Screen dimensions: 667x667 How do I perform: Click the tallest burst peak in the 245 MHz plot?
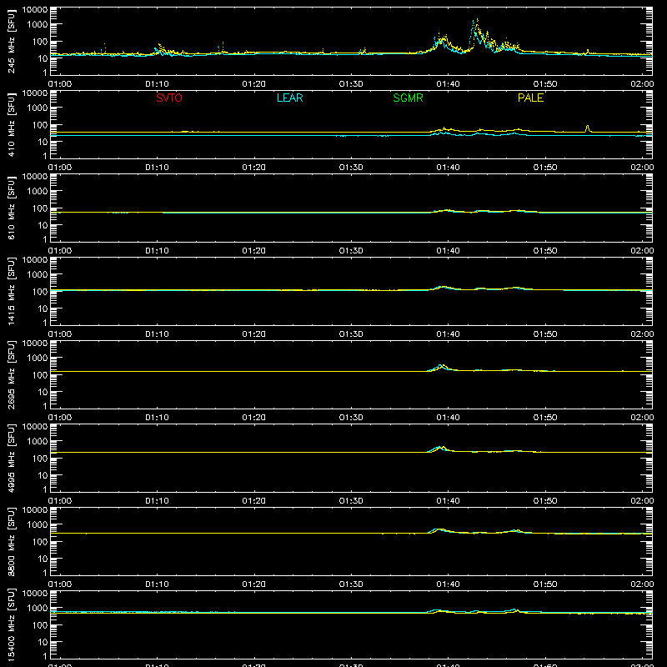click(x=477, y=19)
